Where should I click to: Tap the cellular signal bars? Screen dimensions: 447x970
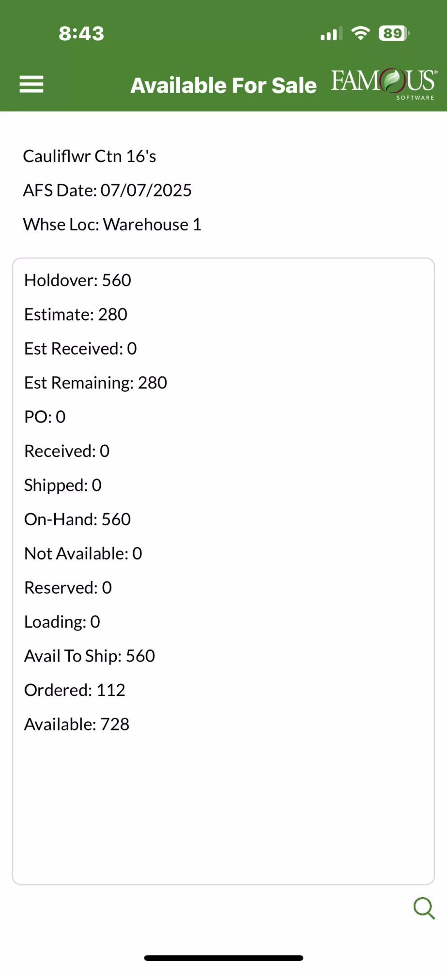331,33
